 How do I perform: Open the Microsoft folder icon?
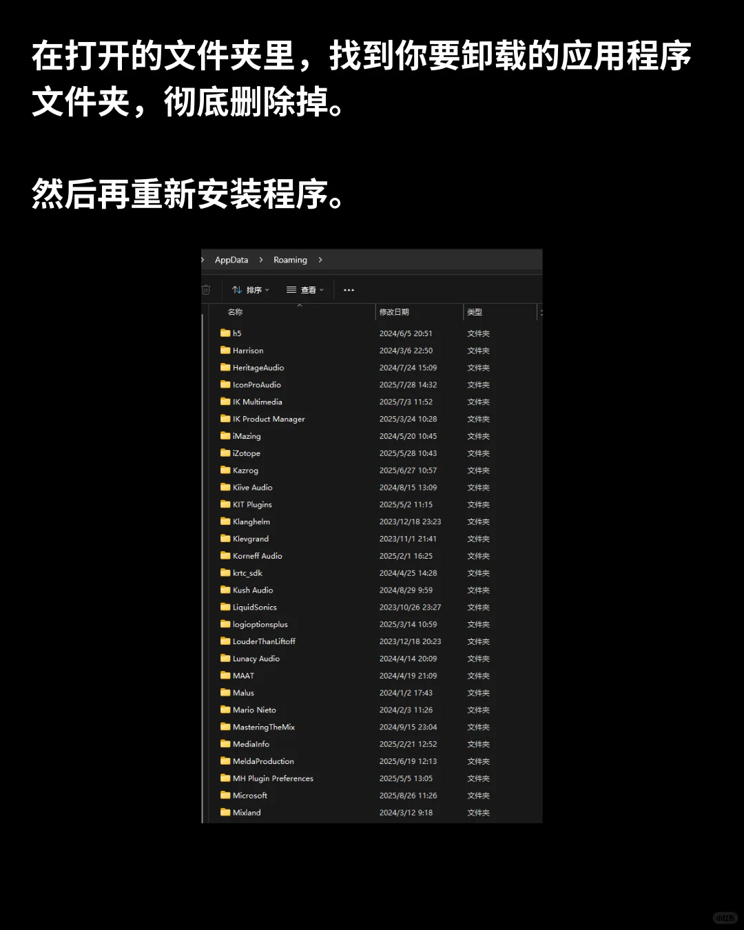pos(227,795)
